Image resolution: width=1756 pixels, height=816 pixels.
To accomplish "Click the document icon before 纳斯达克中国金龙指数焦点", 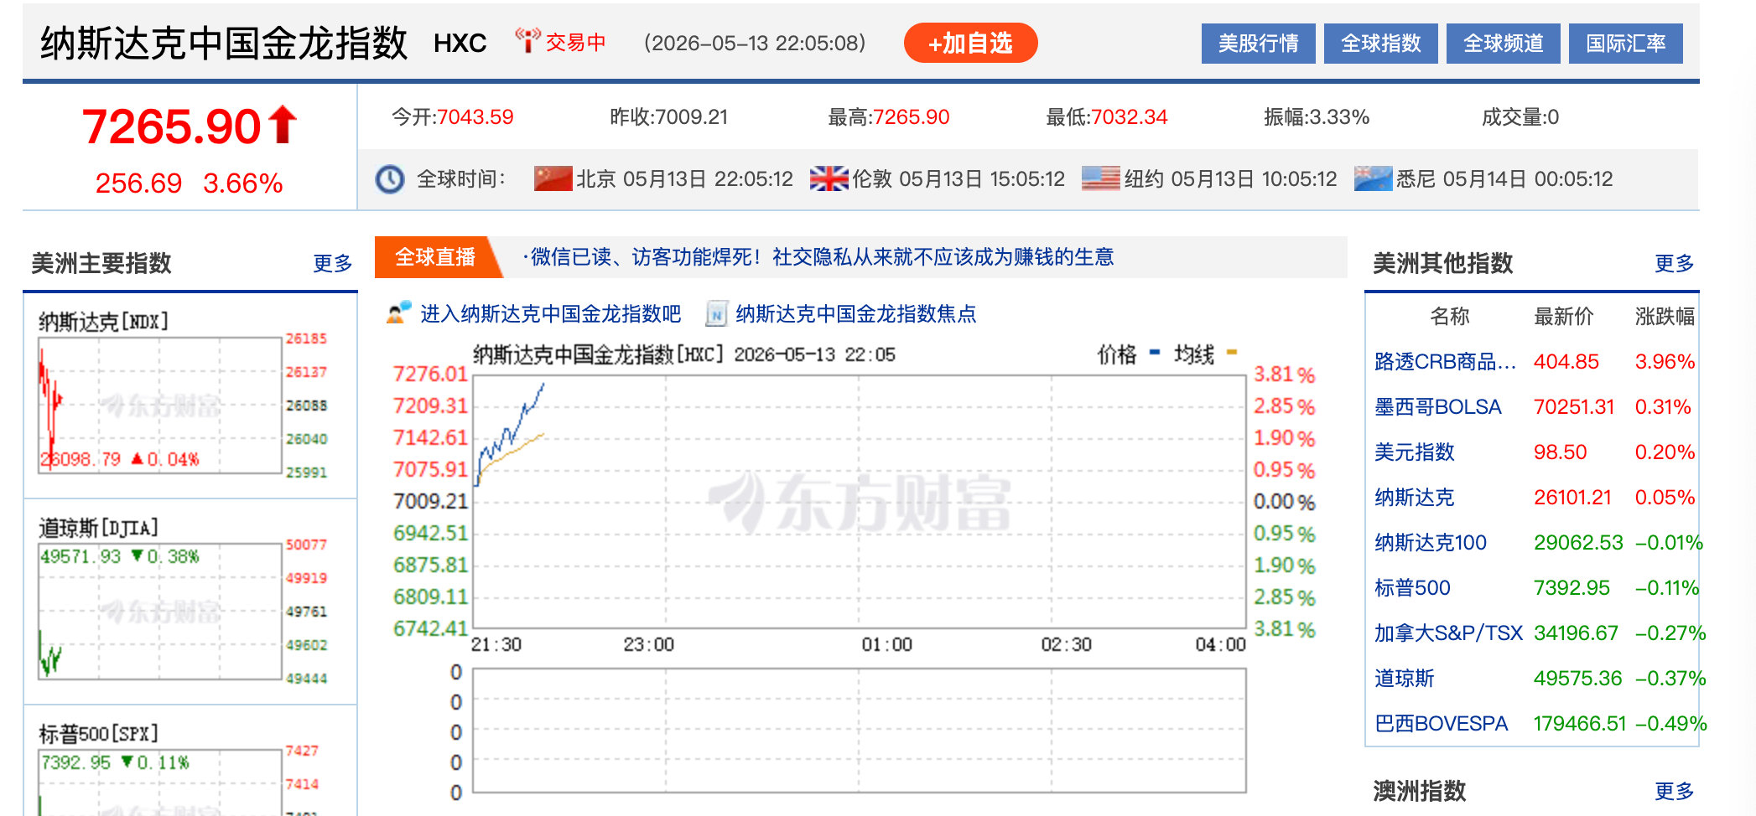I will tap(716, 314).
